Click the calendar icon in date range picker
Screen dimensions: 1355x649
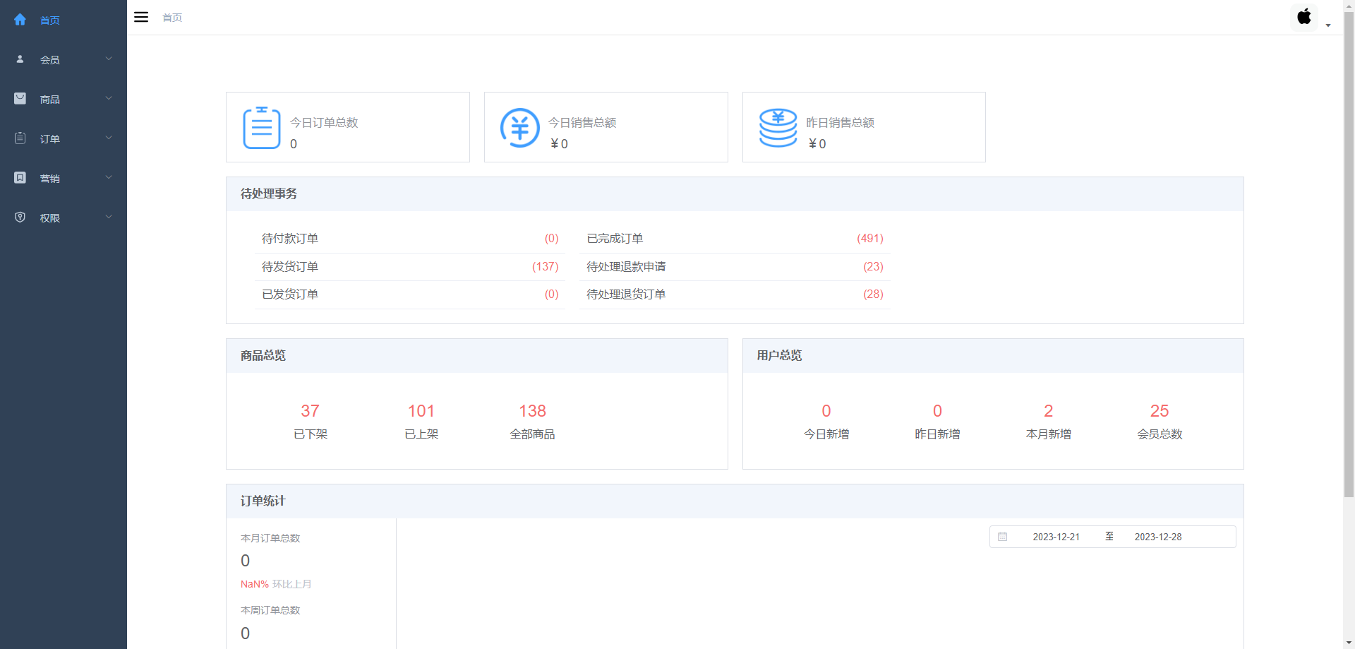click(x=1002, y=537)
